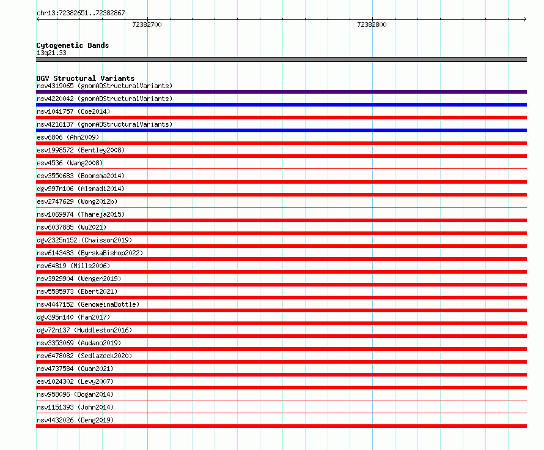Open variant esv6806 (Ahn2009)
The width and height of the screenshot is (544, 450).
point(68,137)
